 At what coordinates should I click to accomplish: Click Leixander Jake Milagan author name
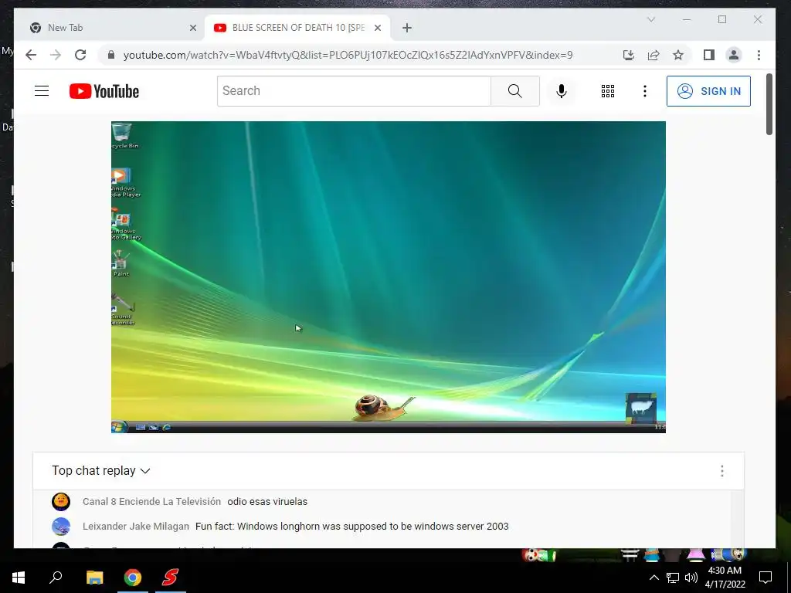pyautogui.click(x=136, y=527)
